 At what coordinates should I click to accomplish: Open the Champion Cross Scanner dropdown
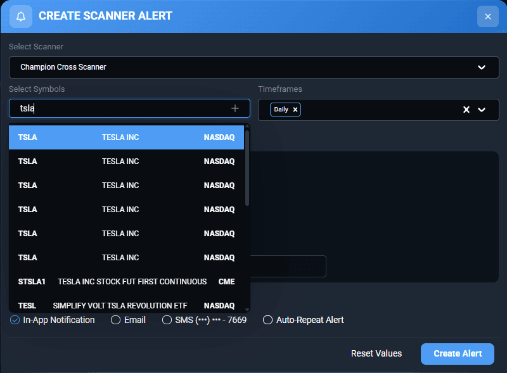point(254,67)
